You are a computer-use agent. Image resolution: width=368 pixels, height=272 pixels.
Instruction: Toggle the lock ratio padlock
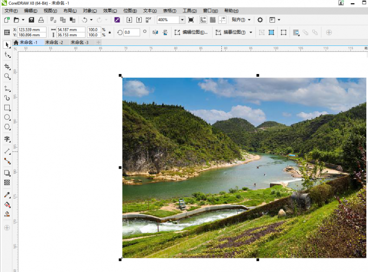(x=110, y=32)
